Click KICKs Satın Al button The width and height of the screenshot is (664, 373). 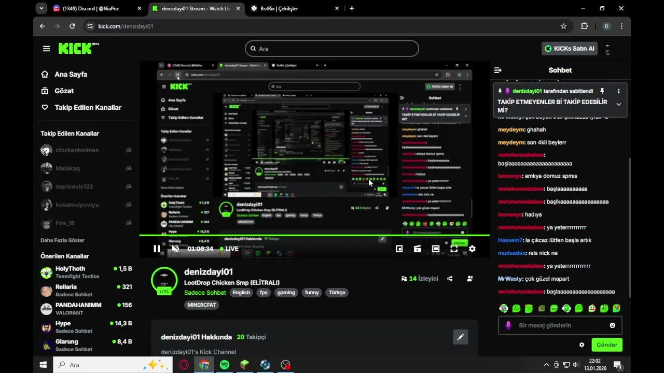tap(569, 48)
